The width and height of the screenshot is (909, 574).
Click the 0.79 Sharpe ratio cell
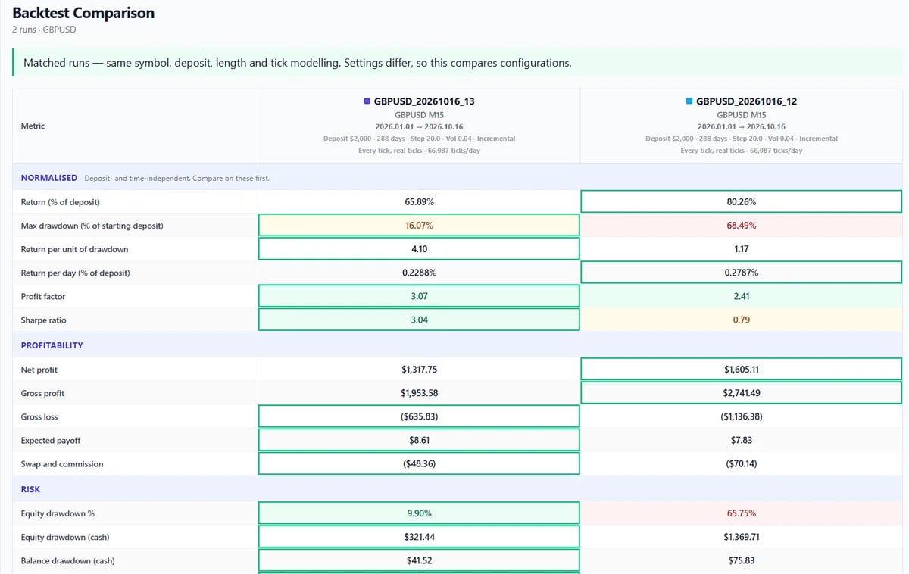click(x=741, y=320)
